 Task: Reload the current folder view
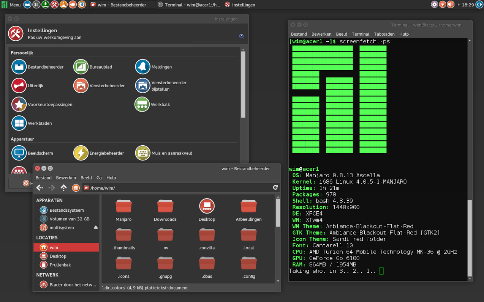tap(275, 187)
